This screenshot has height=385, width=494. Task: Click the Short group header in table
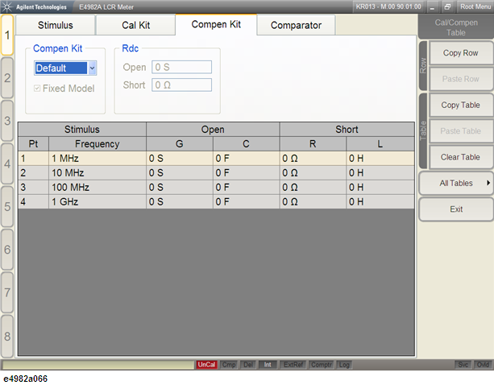tap(347, 130)
